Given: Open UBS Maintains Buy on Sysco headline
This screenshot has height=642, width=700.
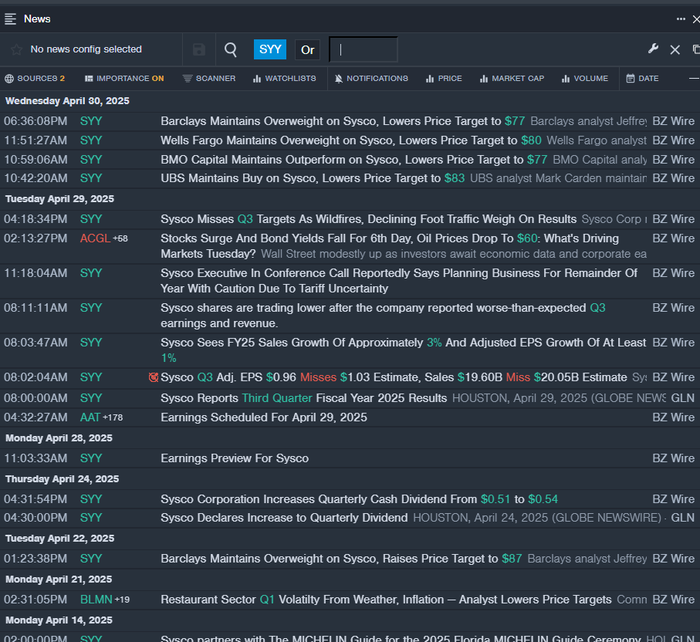Looking at the screenshot, I should [x=313, y=178].
